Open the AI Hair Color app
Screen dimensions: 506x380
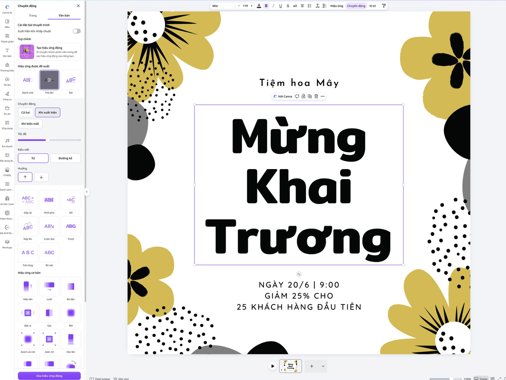click(7, 201)
